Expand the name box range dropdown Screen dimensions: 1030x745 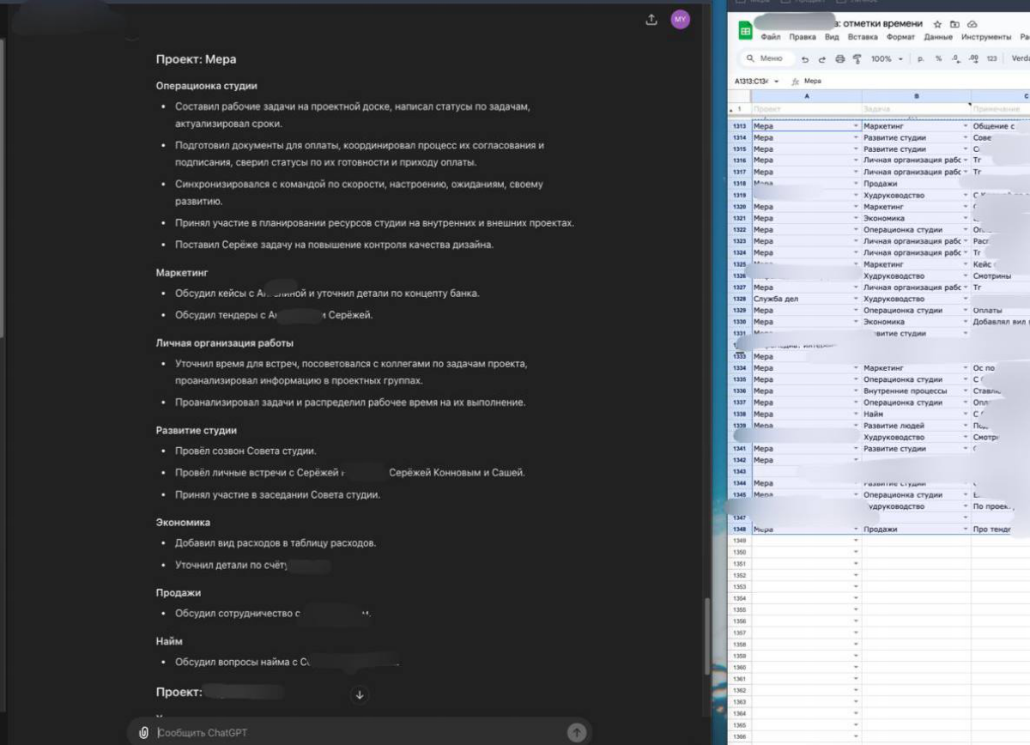776,82
